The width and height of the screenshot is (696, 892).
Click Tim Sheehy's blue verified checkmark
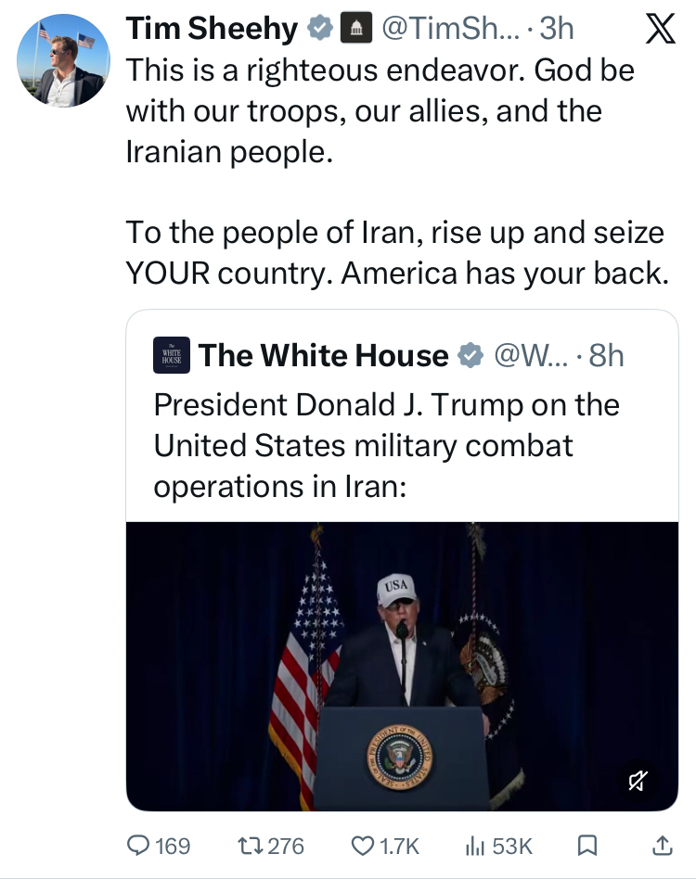click(320, 30)
